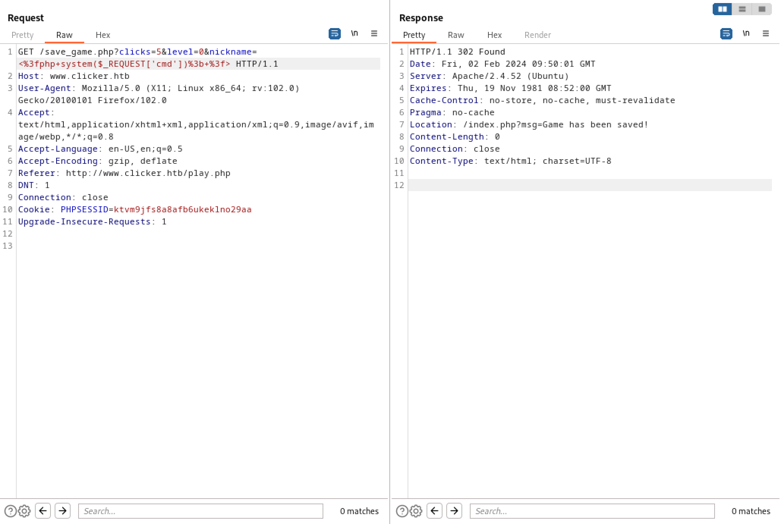Click the Referer URL in request
This screenshot has height=524, width=781.
pos(148,173)
